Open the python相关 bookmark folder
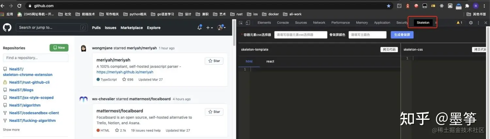This screenshot has height=139, width=490. click(135, 14)
